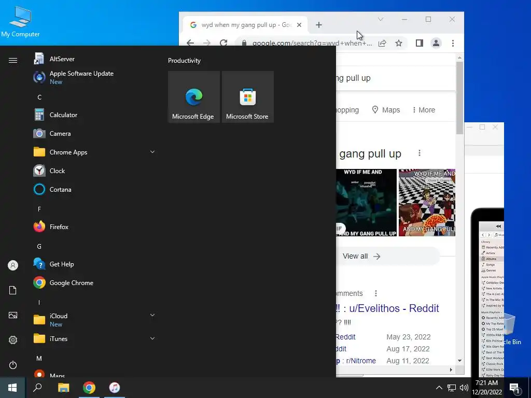Viewport: 531px width, 398px height.
Task: Share this page in Chrome
Action: click(x=382, y=43)
